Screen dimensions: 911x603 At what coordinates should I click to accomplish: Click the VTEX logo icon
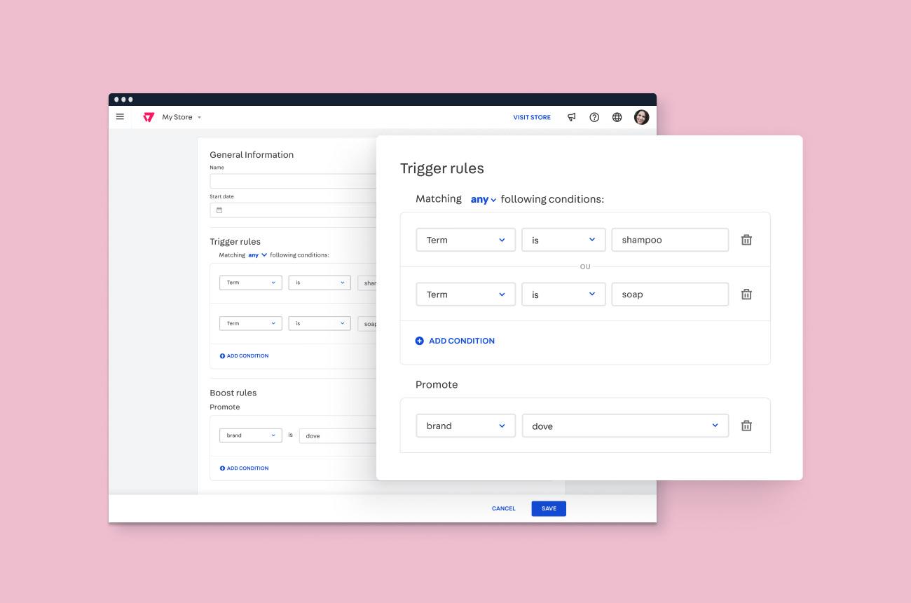tap(149, 117)
